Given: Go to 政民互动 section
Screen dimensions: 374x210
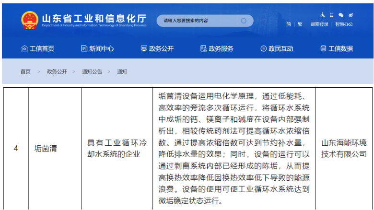Looking at the screenshot, I should tap(277, 48).
